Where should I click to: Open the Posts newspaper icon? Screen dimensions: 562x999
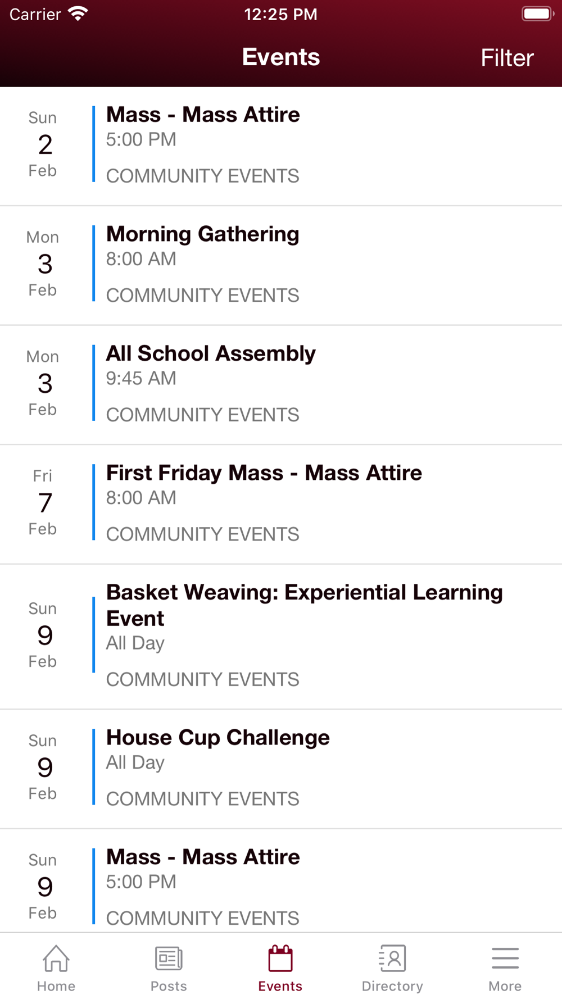click(169, 959)
